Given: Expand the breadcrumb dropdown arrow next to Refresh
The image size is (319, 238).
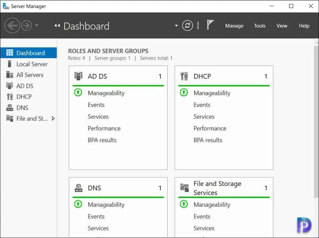Looking at the screenshot, I should [x=176, y=26].
